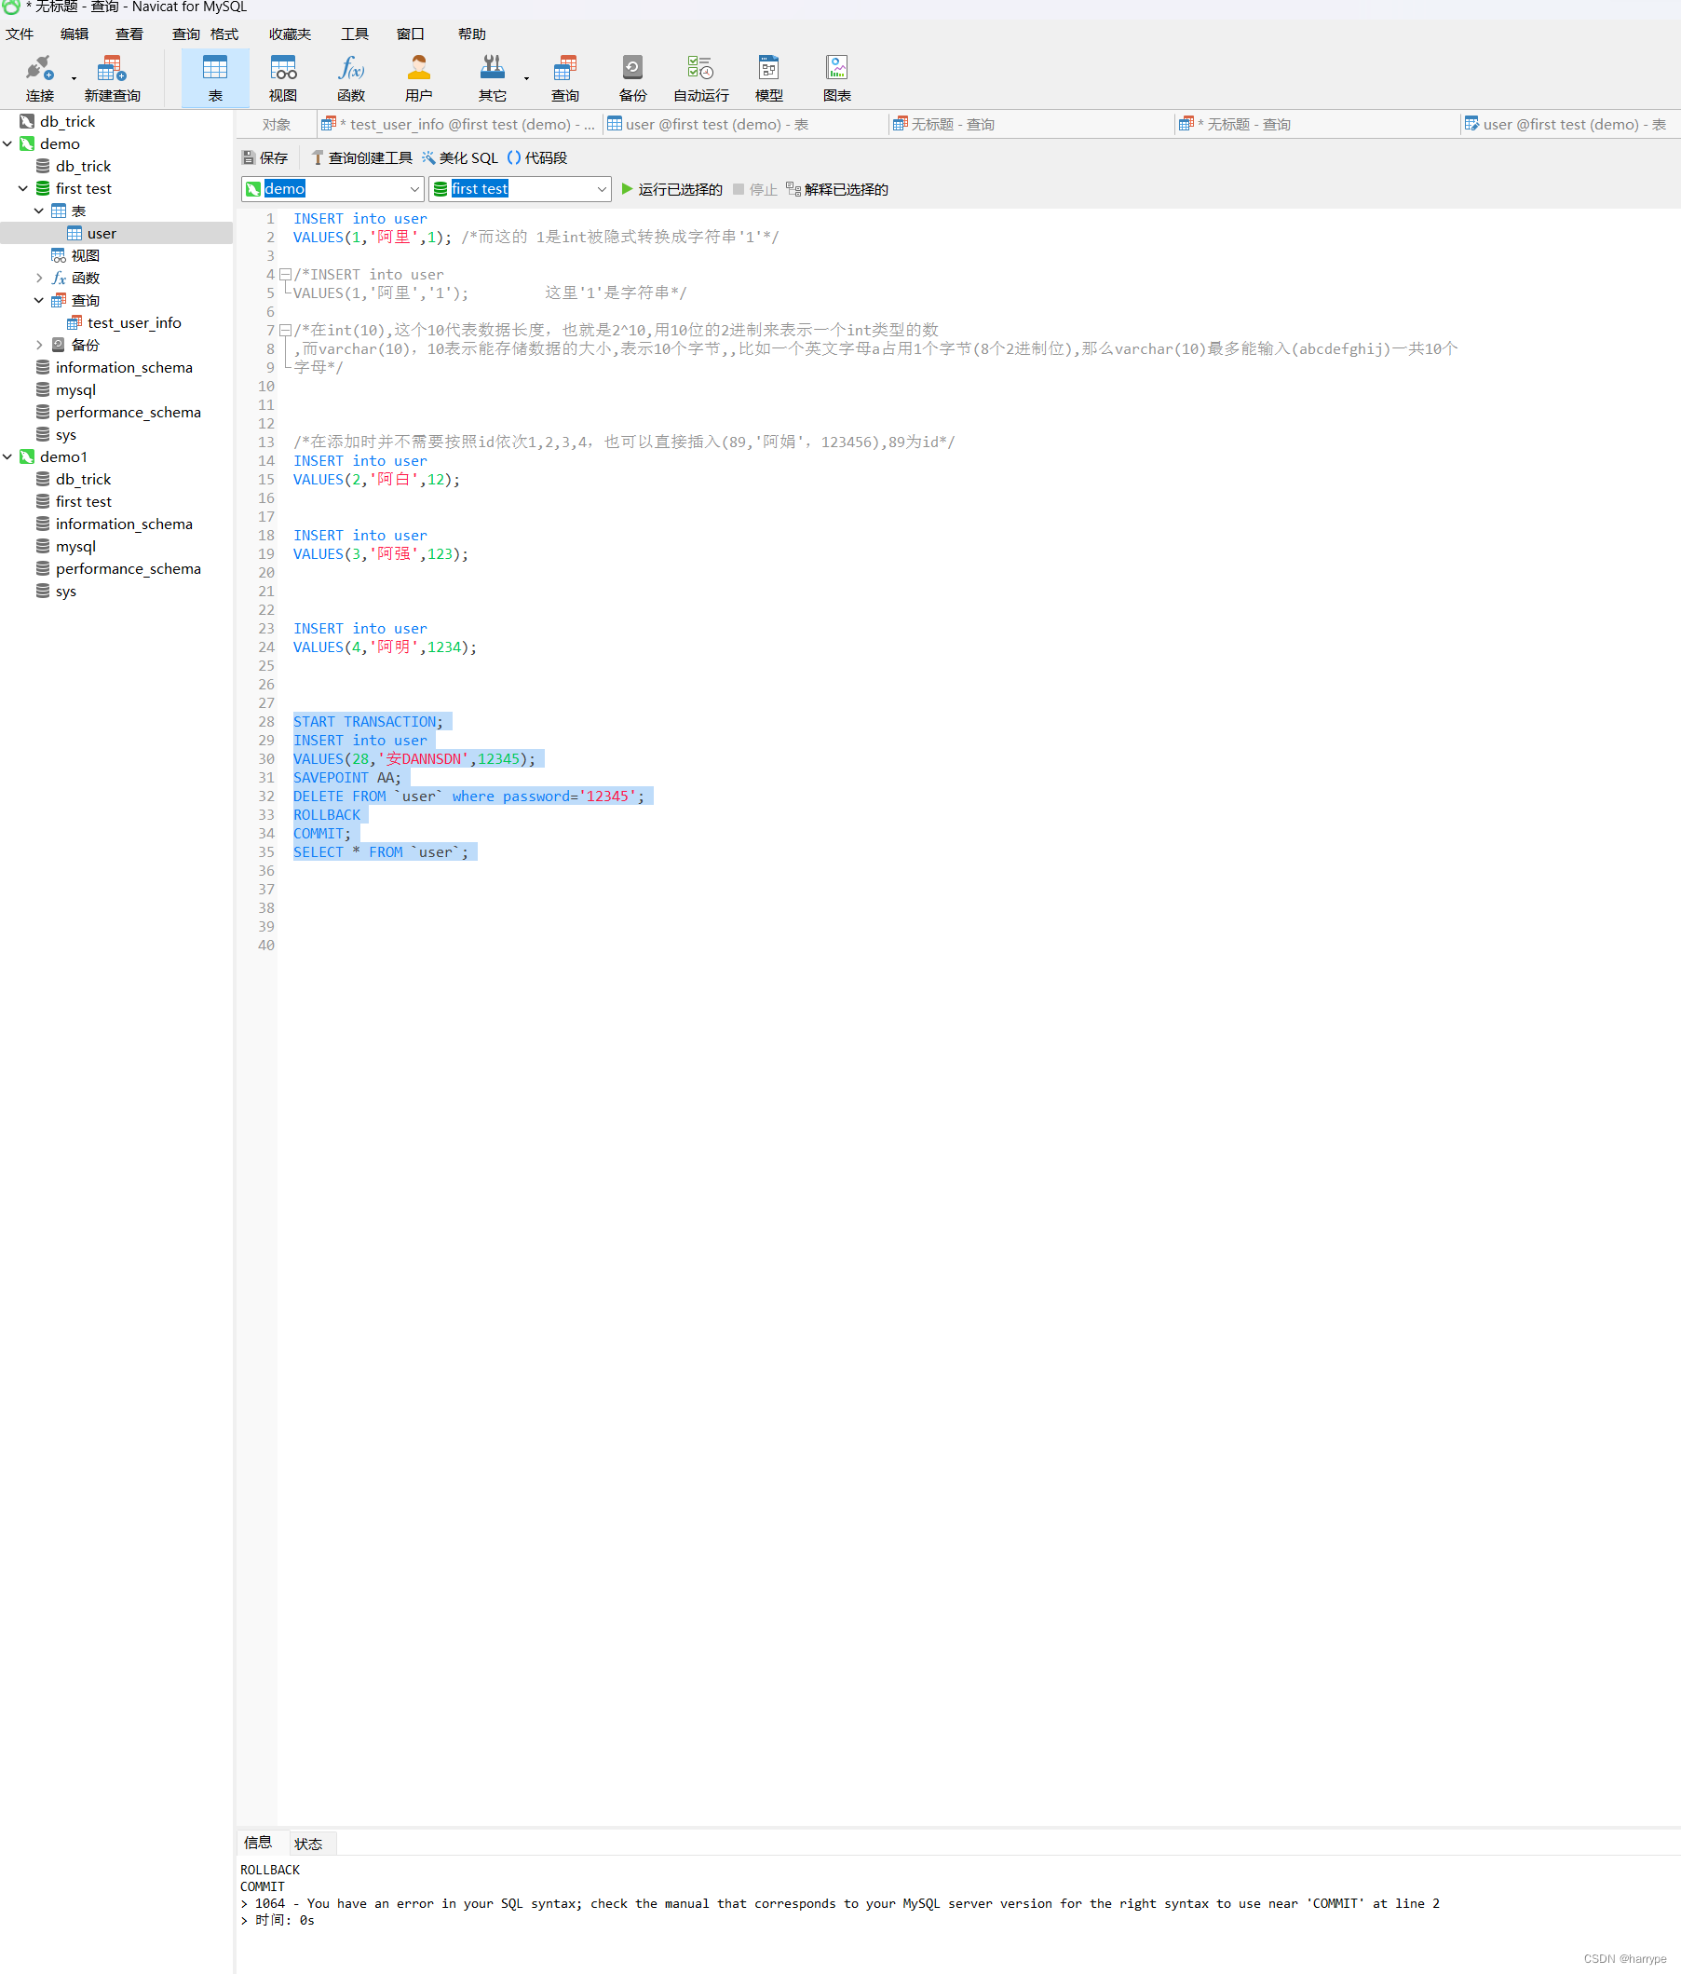Select the 视图 views node under first test

click(85, 255)
